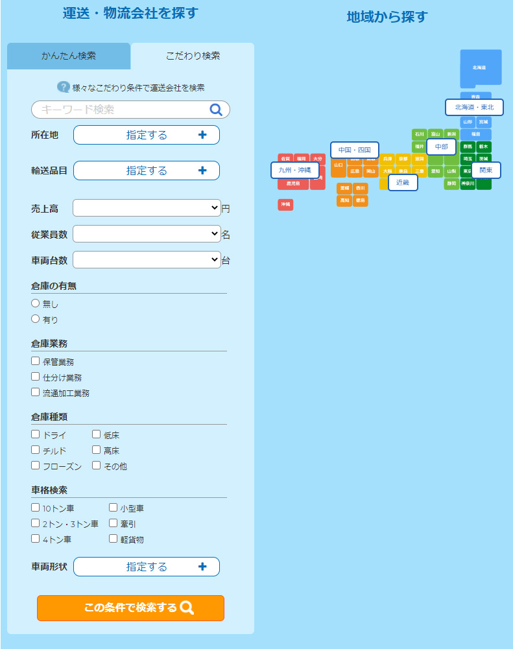Select the 九州・沖縄 region label
The height and width of the screenshot is (649, 513).
[295, 170]
